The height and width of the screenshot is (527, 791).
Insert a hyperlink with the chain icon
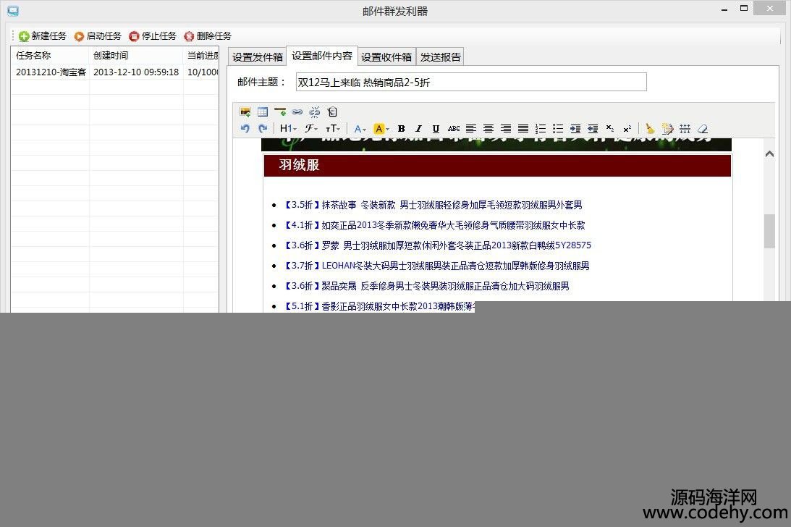tap(297, 111)
